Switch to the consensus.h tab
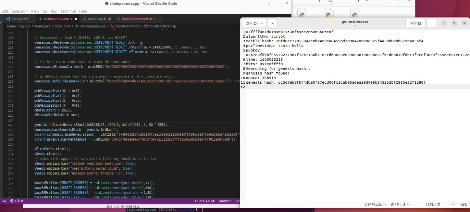The width and height of the screenshot is (470, 212). [96, 19]
